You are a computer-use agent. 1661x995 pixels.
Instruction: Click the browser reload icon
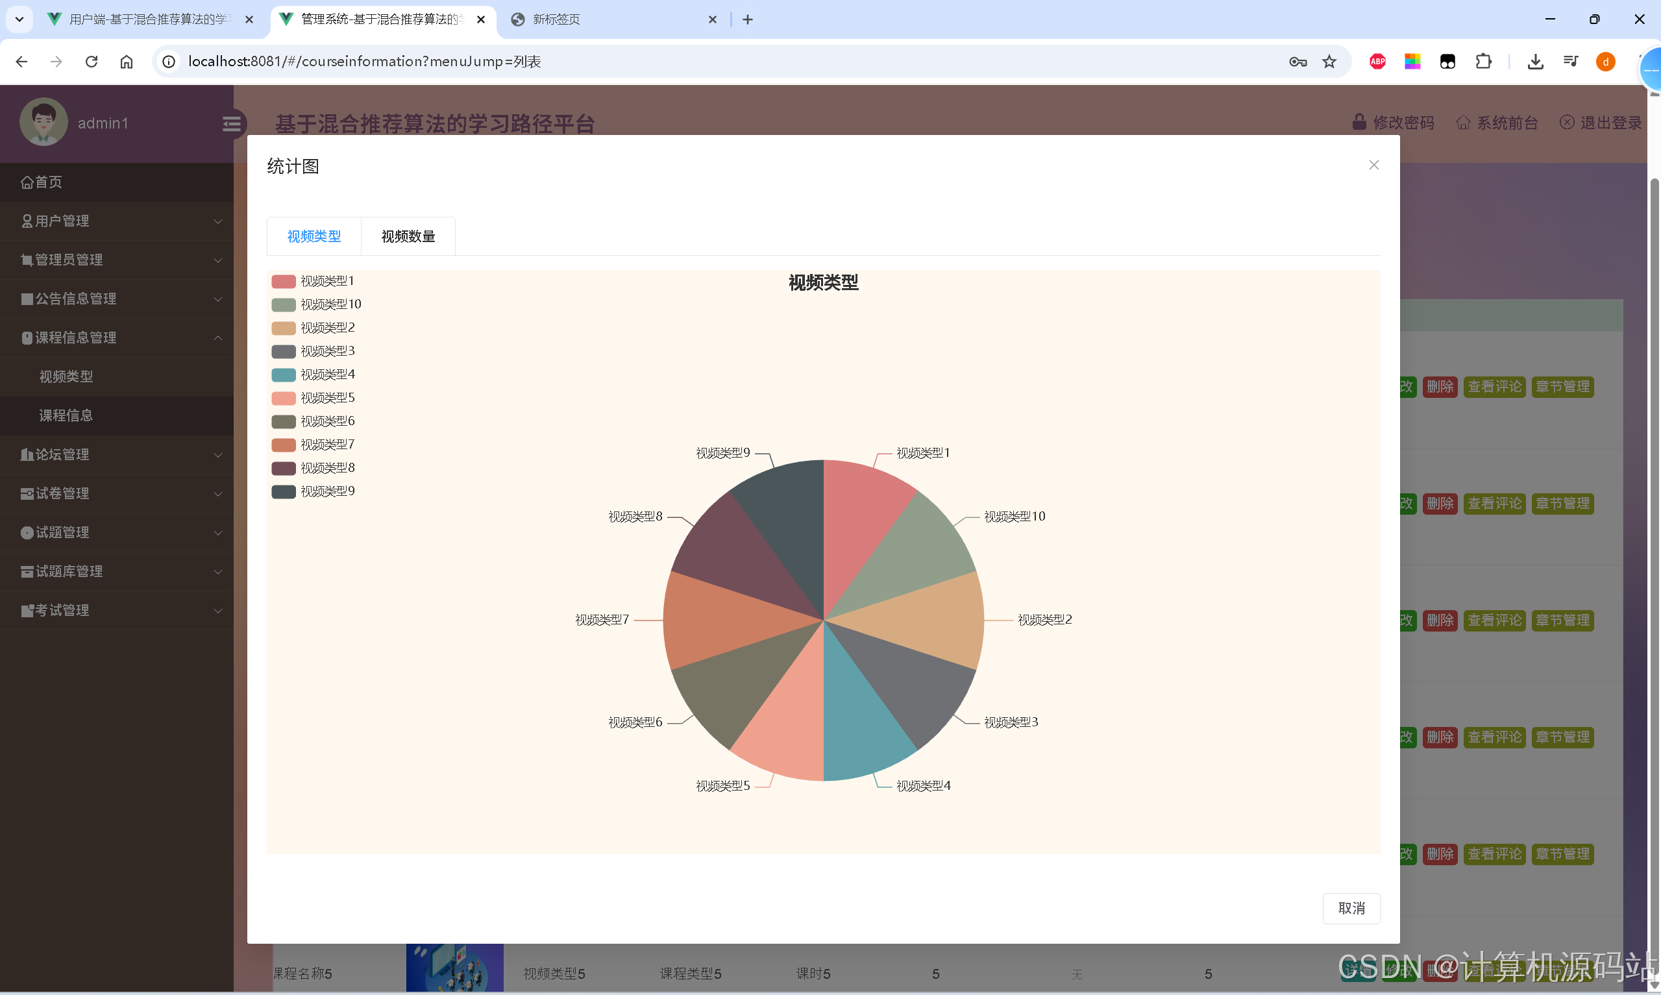(92, 62)
